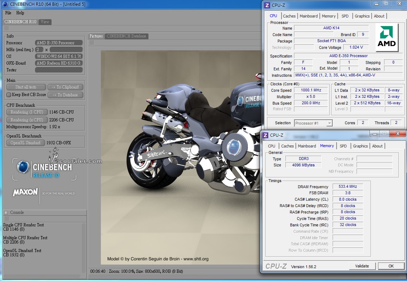Open the Mainboard tab in the CPU-Z memory window
Image resolution: width=407 pixels, height=281 pixels.
307,146
